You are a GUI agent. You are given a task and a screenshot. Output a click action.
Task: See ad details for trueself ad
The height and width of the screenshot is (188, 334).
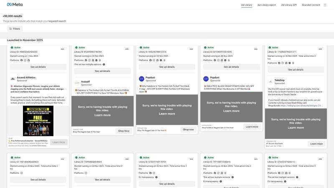coord(102,71)
